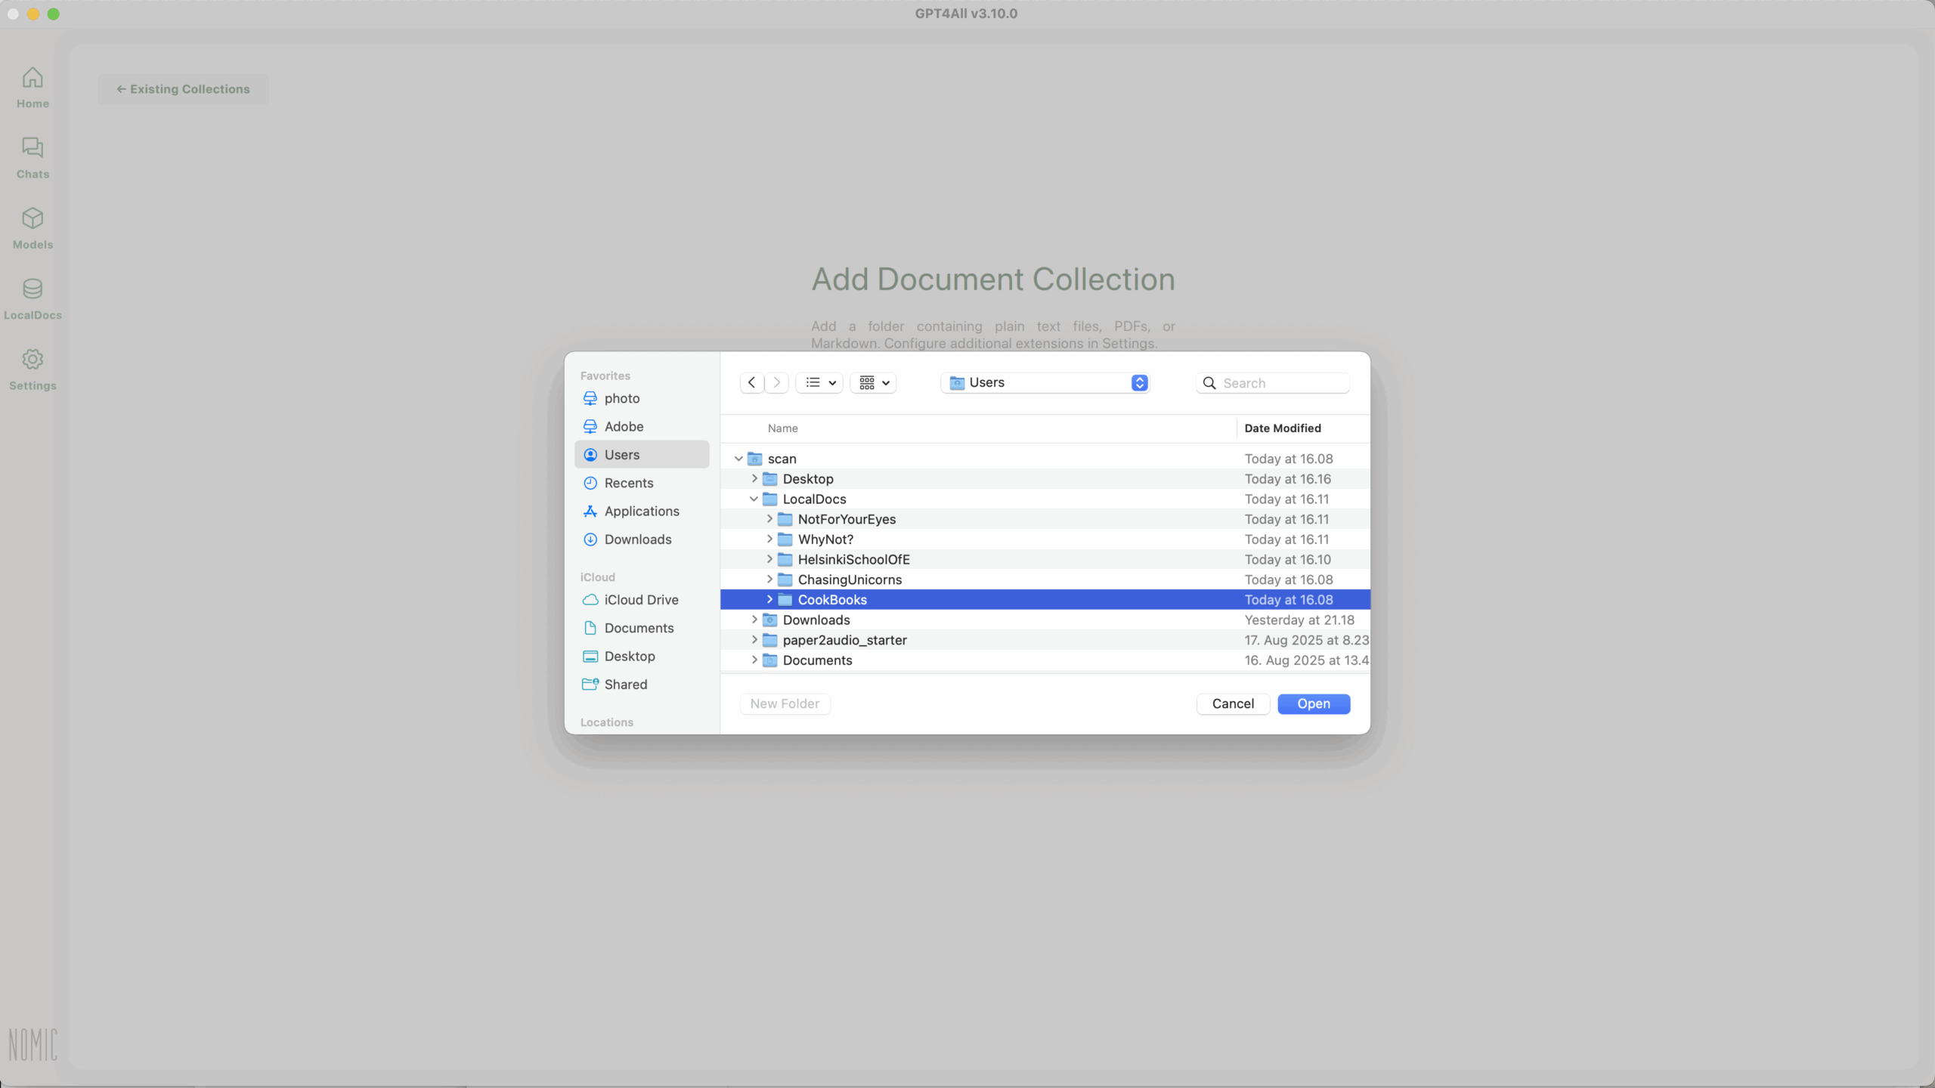The width and height of the screenshot is (1935, 1088).
Task: Open Shared in the dialog sidebar
Action: click(x=642, y=685)
